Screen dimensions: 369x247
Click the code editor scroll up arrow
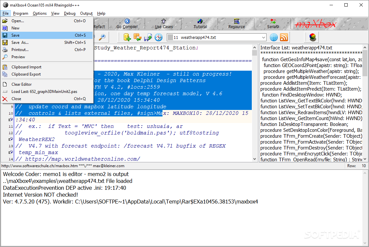point(254,47)
